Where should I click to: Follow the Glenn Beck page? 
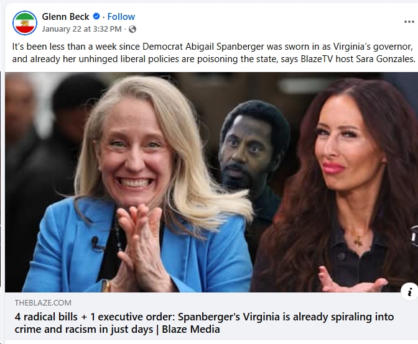click(x=121, y=17)
